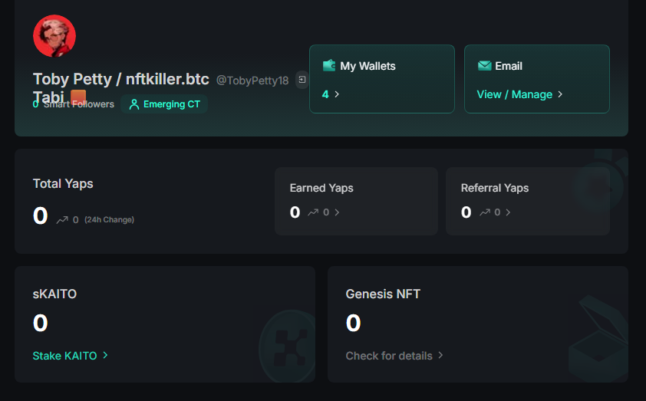
Task: Click the (24h Change) label
Action: [x=109, y=220]
